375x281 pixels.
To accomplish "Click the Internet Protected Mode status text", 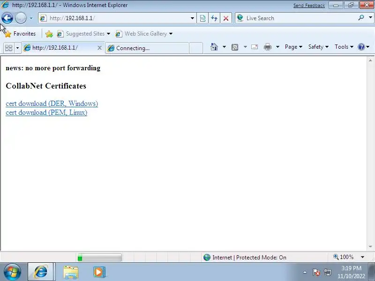I will coord(249,258).
